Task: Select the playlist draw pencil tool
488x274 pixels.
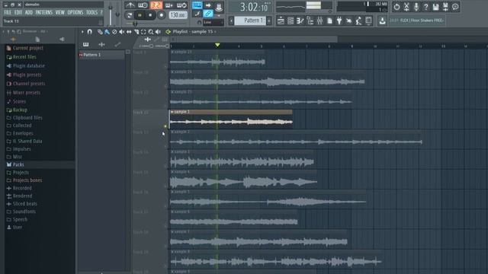Action: tap(100, 32)
